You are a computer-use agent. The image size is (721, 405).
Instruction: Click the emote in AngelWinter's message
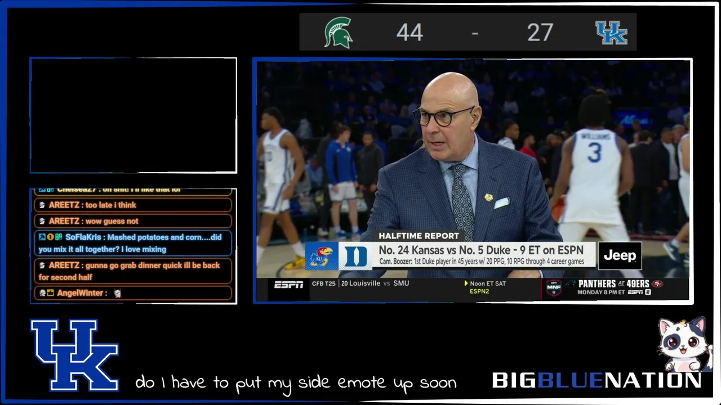point(117,293)
